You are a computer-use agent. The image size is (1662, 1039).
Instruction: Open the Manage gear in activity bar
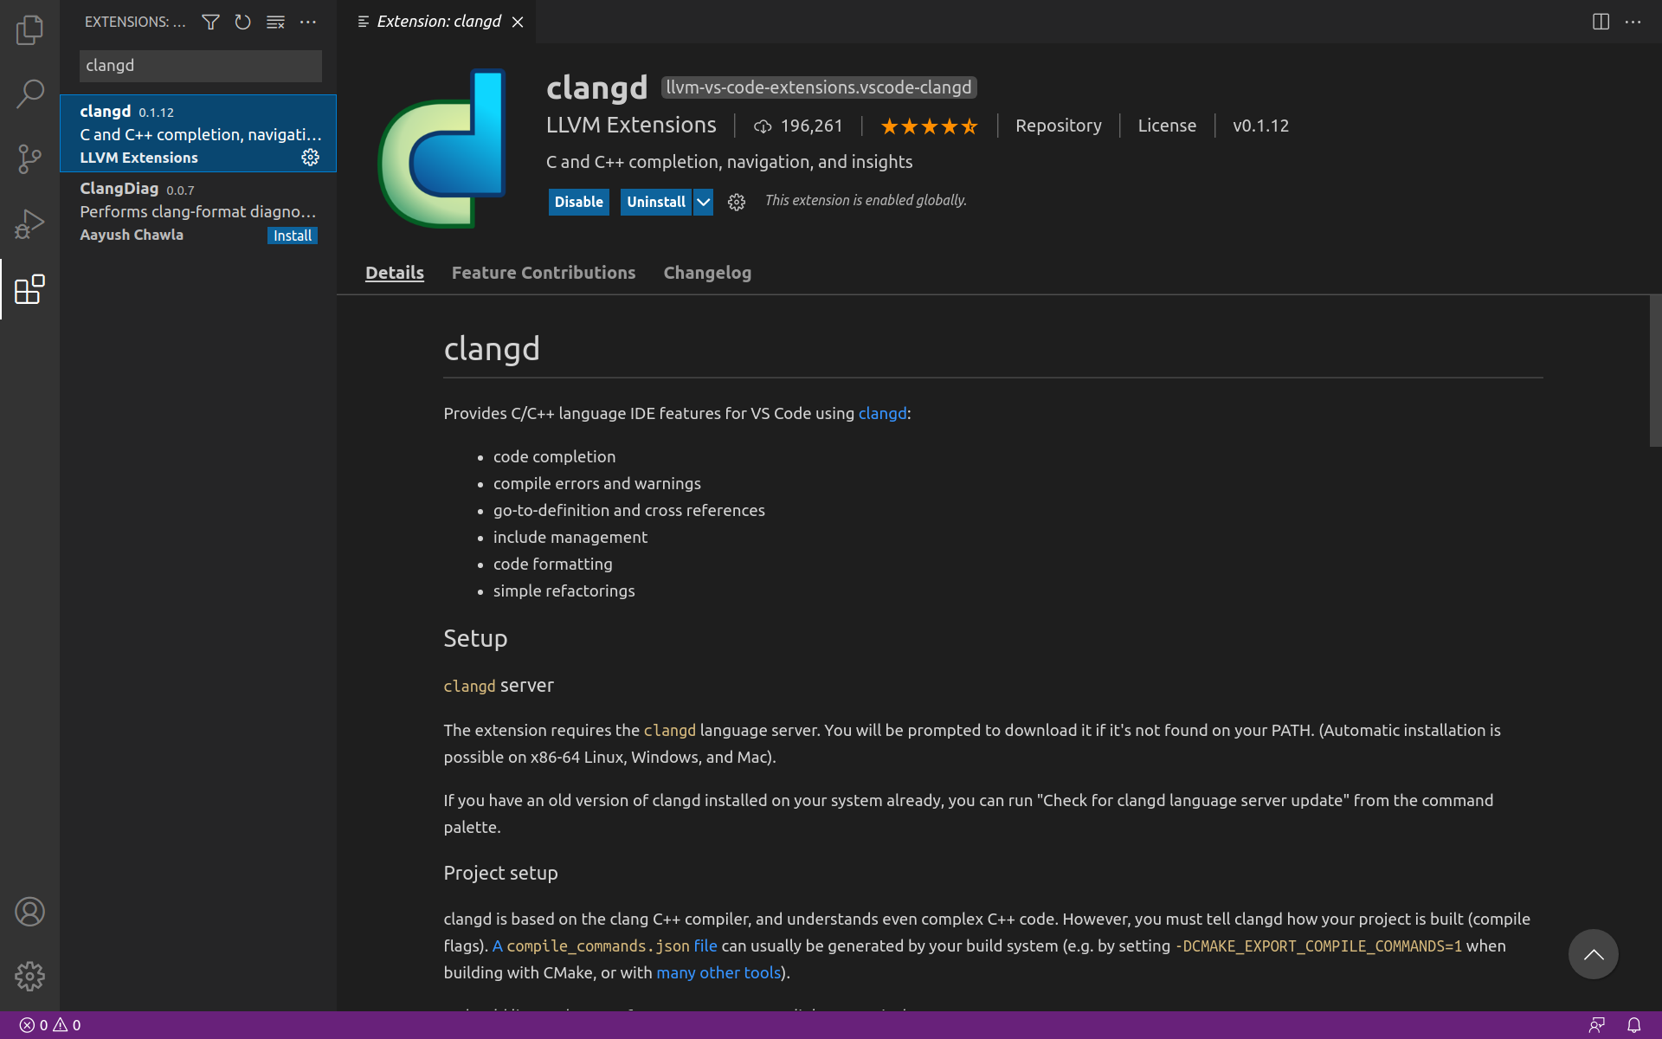(29, 977)
